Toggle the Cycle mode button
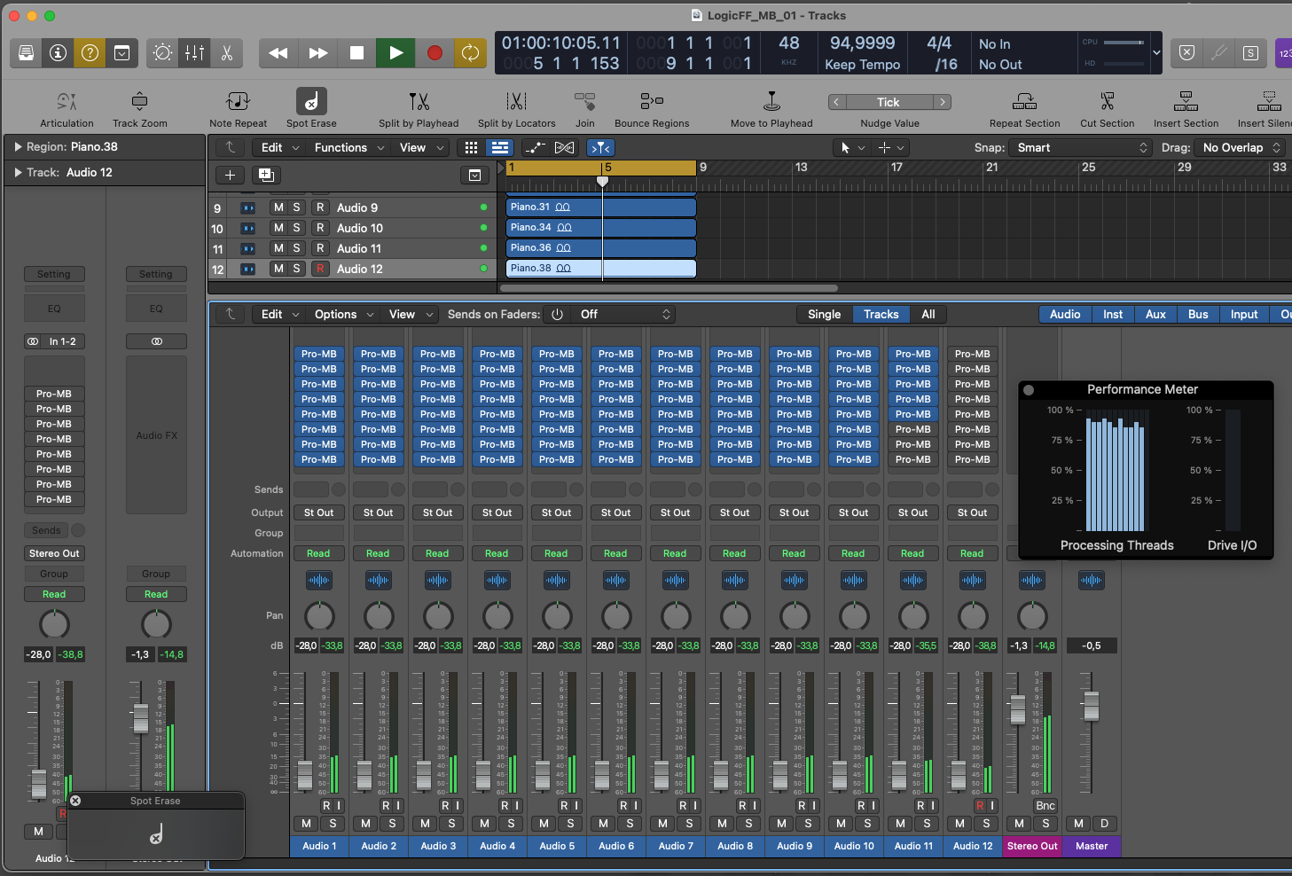This screenshot has height=876, width=1292. tap(471, 53)
